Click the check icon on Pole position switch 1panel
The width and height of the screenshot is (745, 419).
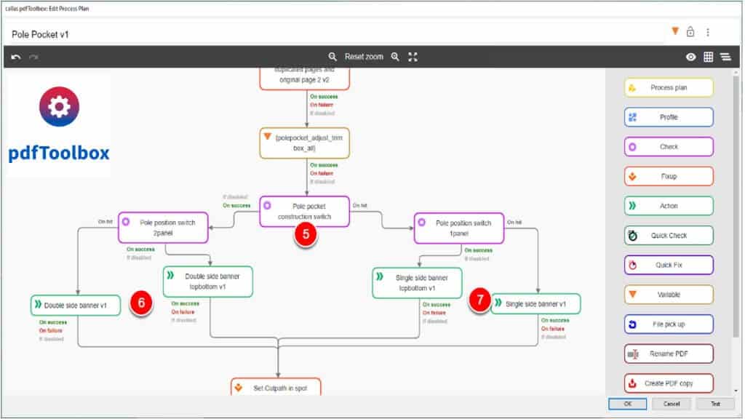click(421, 222)
